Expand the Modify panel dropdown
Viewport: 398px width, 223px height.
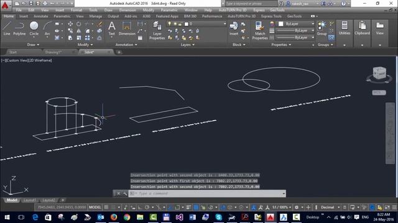(x=85, y=45)
